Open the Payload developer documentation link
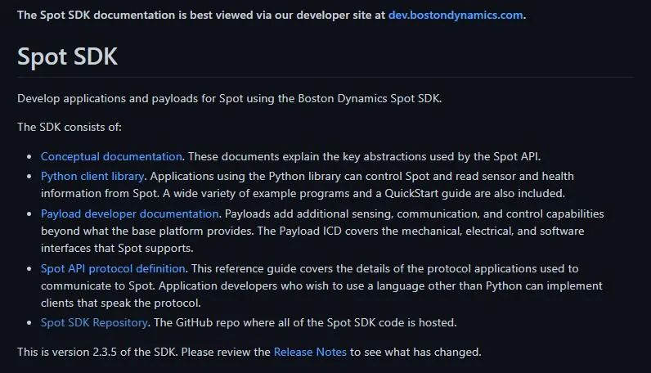Screen dimensions: 651x373 click(x=129, y=213)
